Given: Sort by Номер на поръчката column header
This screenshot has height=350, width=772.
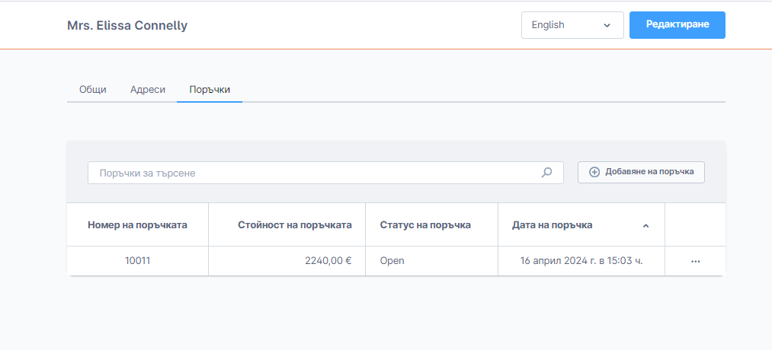Looking at the screenshot, I should coord(137,225).
